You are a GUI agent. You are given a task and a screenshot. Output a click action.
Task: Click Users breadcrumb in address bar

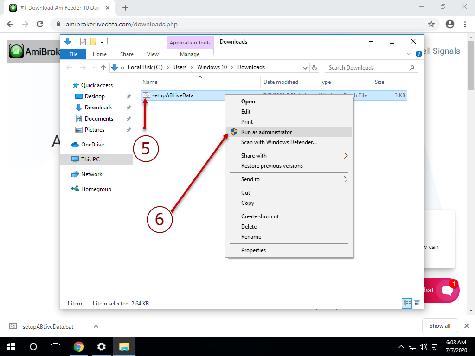(180, 67)
